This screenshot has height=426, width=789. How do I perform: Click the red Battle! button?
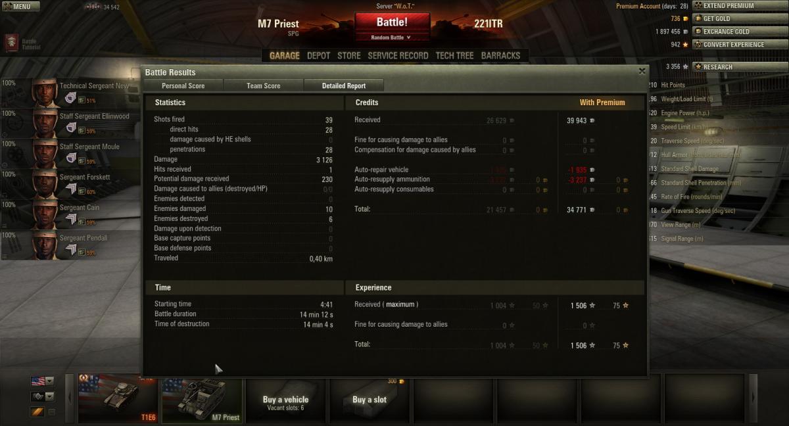[393, 22]
